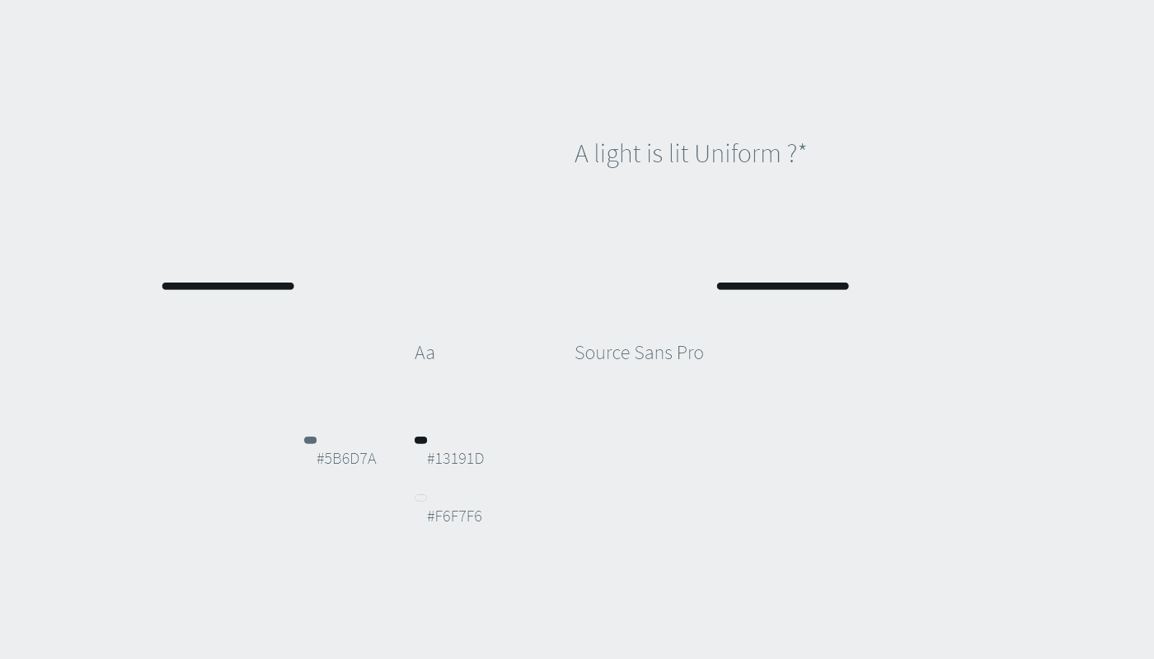
Task: Click the #13191D hex code text
Action: tap(455, 459)
